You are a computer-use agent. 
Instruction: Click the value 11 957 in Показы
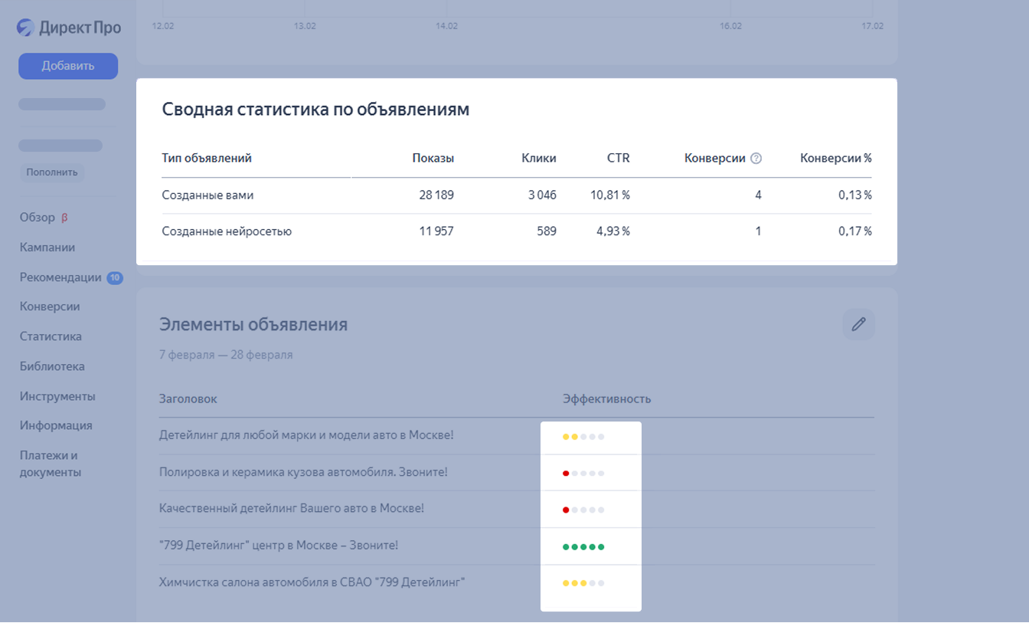click(x=436, y=231)
